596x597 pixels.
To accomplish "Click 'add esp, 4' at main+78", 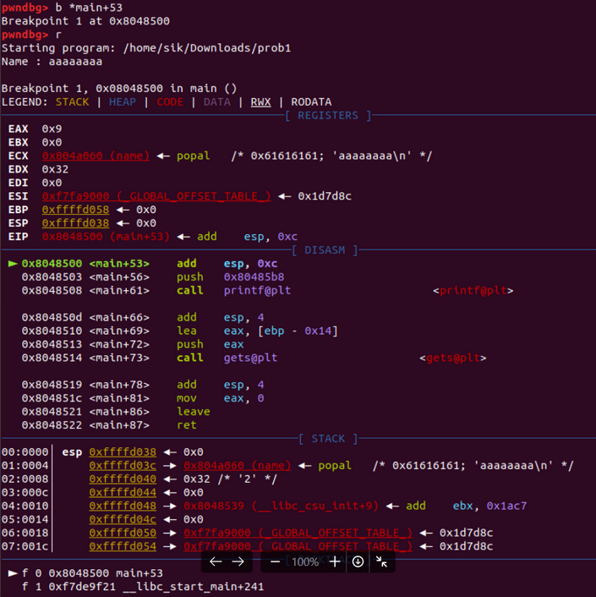I will pos(220,385).
